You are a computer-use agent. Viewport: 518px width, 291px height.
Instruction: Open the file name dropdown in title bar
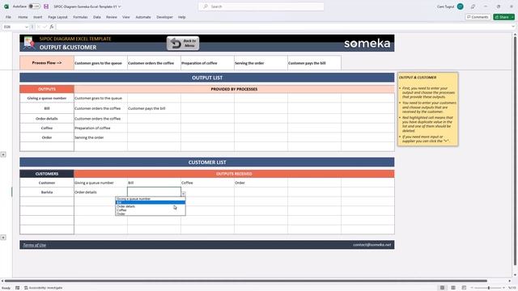tap(119, 6)
